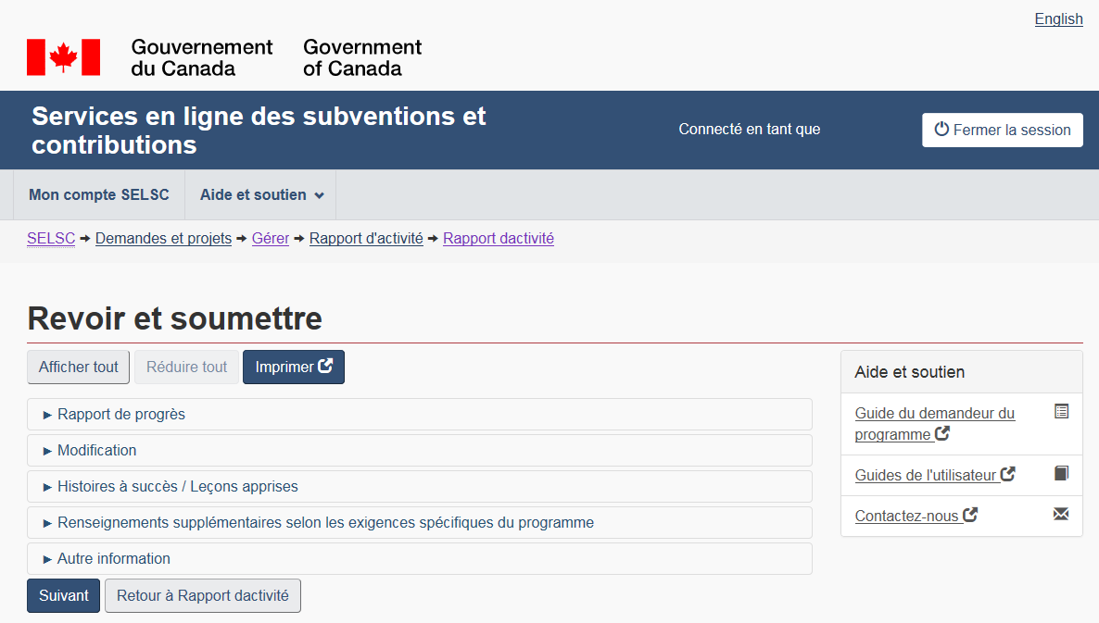Image resolution: width=1099 pixels, height=623 pixels.
Task: Click the SELSC breadcrumb link
Action: (x=51, y=239)
